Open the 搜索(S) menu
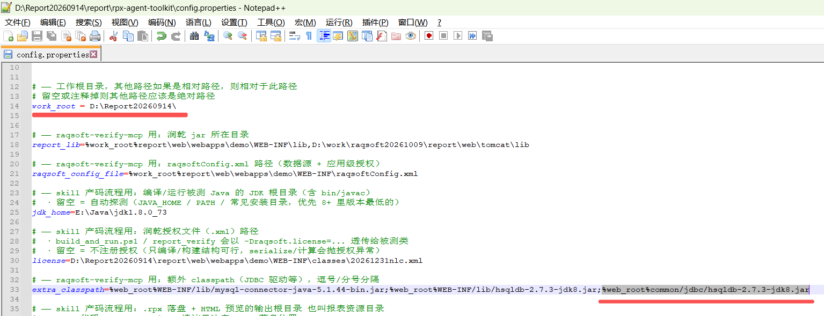The width and height of the screenshot is (824, 316). (x=89, y=23)
